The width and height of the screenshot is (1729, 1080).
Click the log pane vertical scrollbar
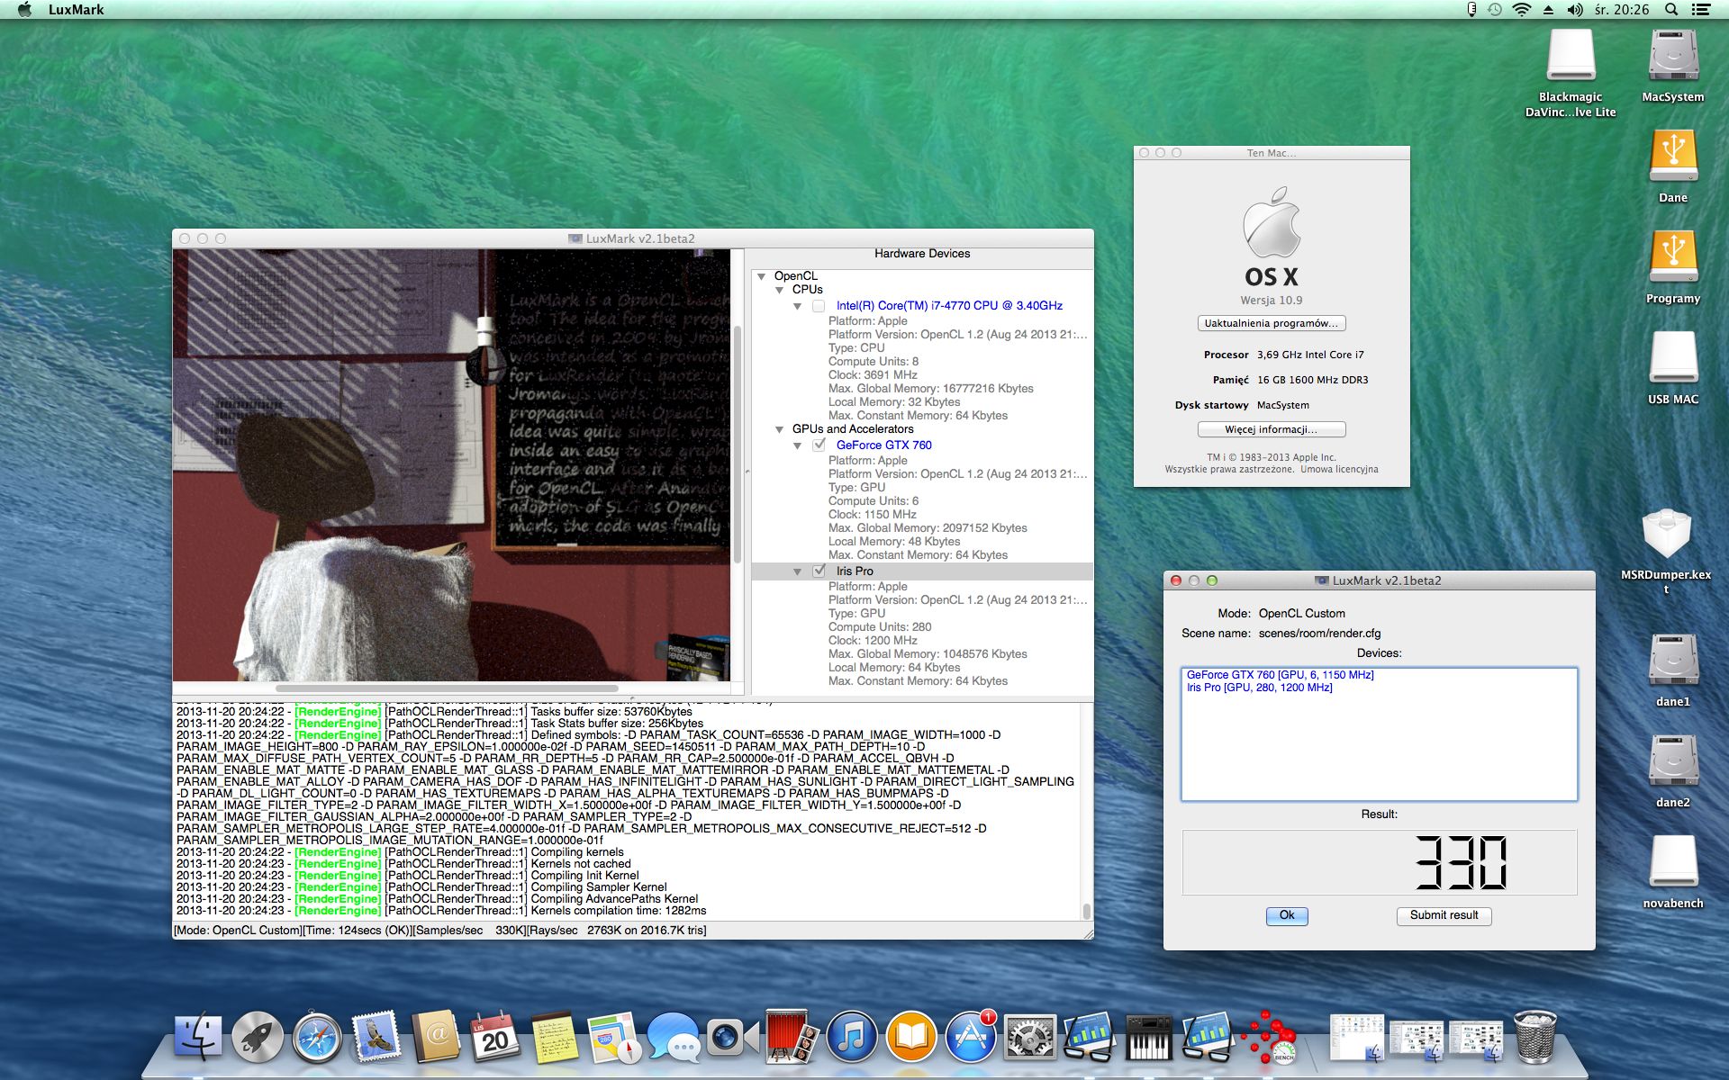coord(1087,911)
